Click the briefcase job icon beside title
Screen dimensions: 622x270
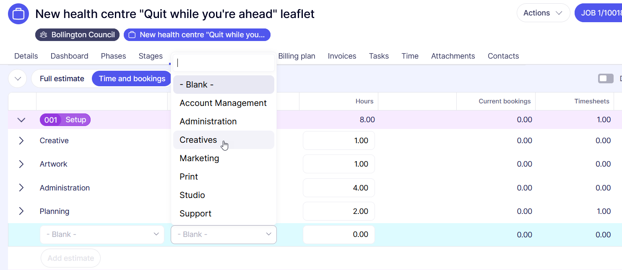pos(18,14)
